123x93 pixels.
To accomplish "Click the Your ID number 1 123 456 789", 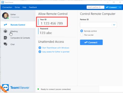I will pos(52,23).
